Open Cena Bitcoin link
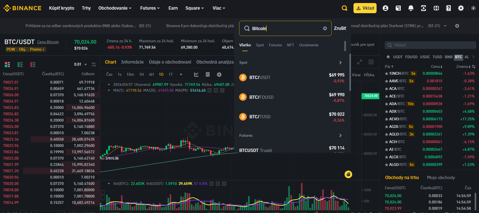 (48, 42)
